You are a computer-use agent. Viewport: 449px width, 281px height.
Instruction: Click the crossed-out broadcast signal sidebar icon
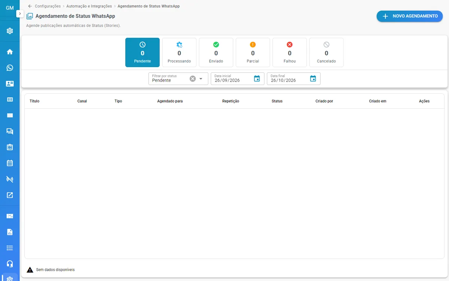(10, 179)
